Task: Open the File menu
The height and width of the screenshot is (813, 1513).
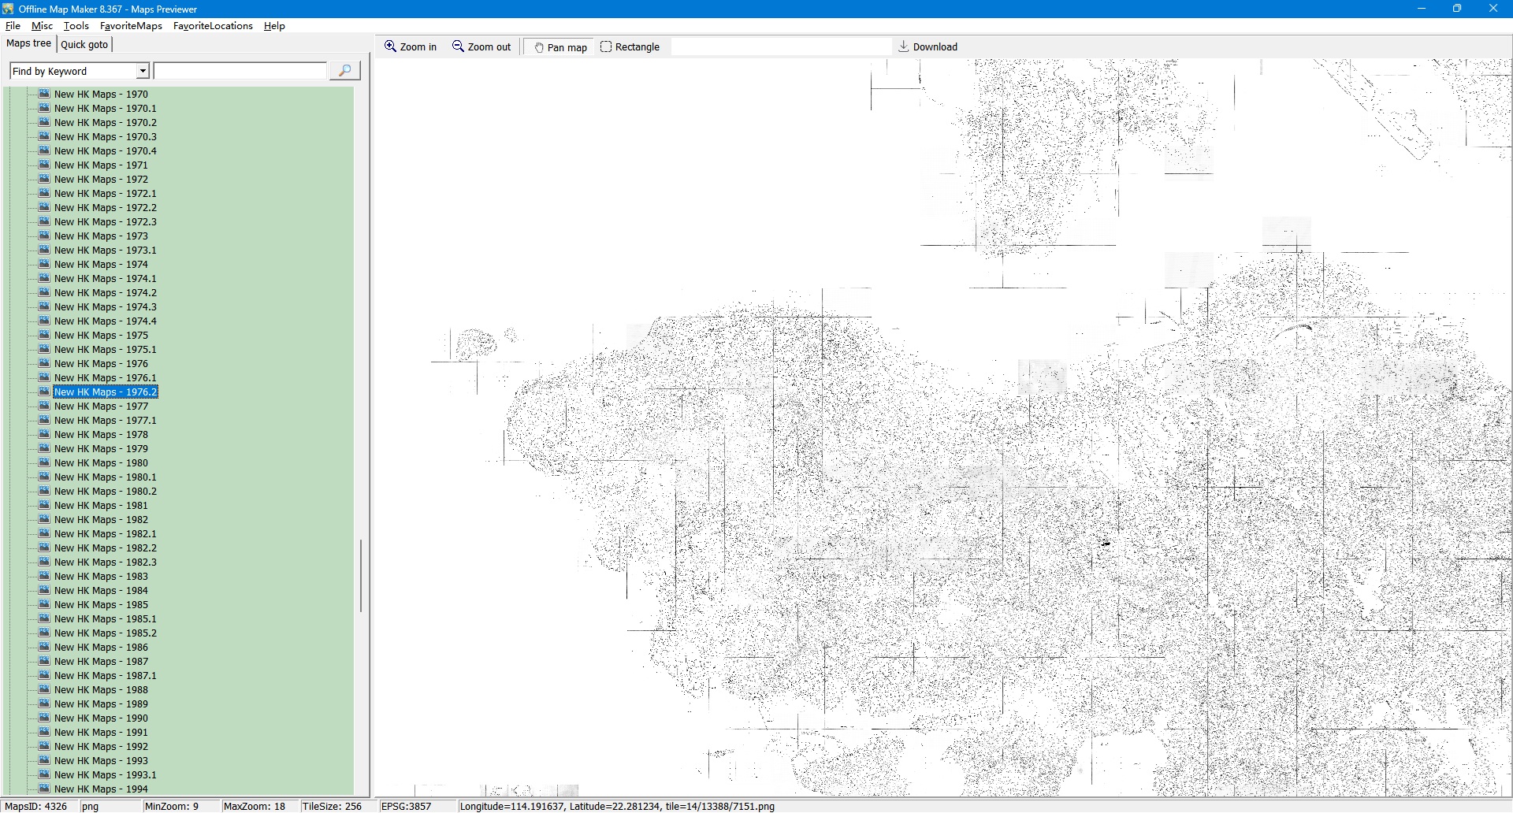Action: tap(13, 26)
